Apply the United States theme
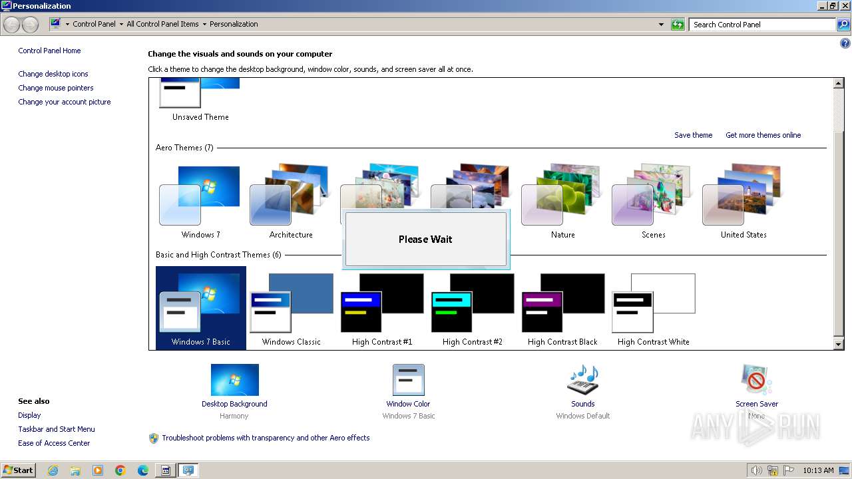The height and width of the screenshot is (479, 852). click(744, 202)
